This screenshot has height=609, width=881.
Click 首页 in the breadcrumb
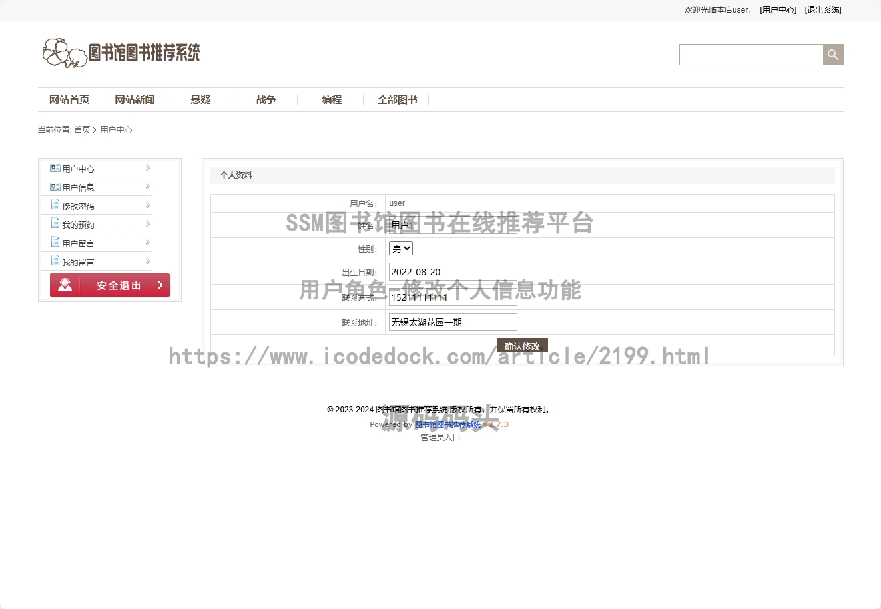point(82,130)
